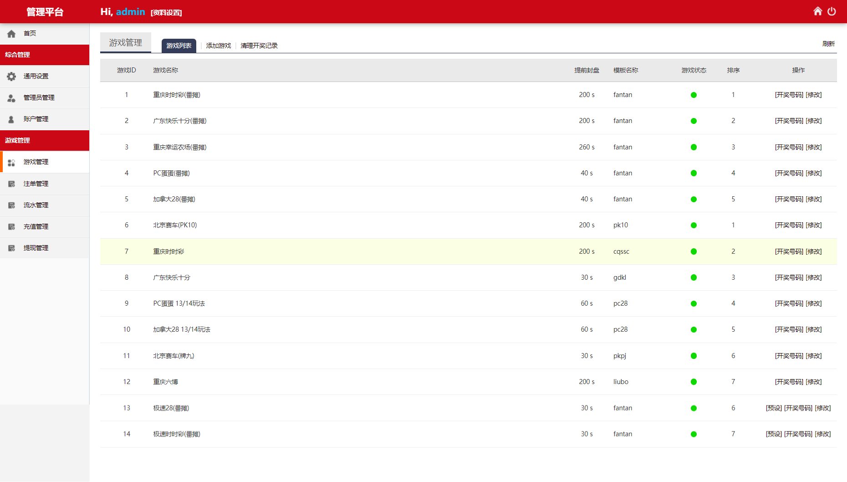Click the icon beside 充值管理

(11, 227)
